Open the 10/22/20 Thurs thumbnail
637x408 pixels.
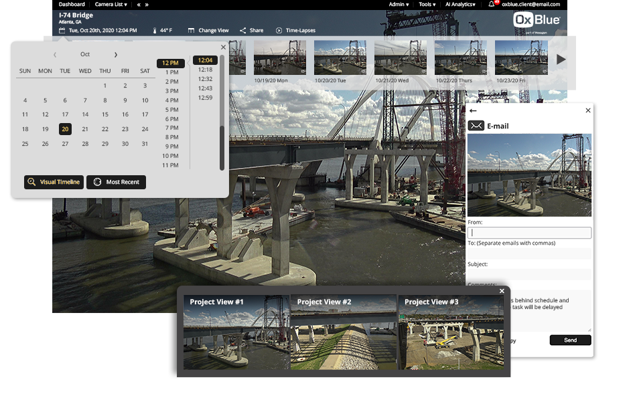[461, 58]
